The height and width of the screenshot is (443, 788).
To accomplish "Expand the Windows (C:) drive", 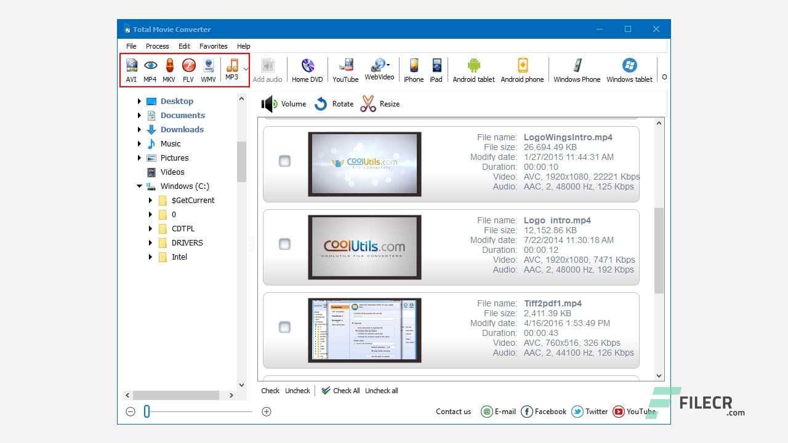I will pos(139,186).
